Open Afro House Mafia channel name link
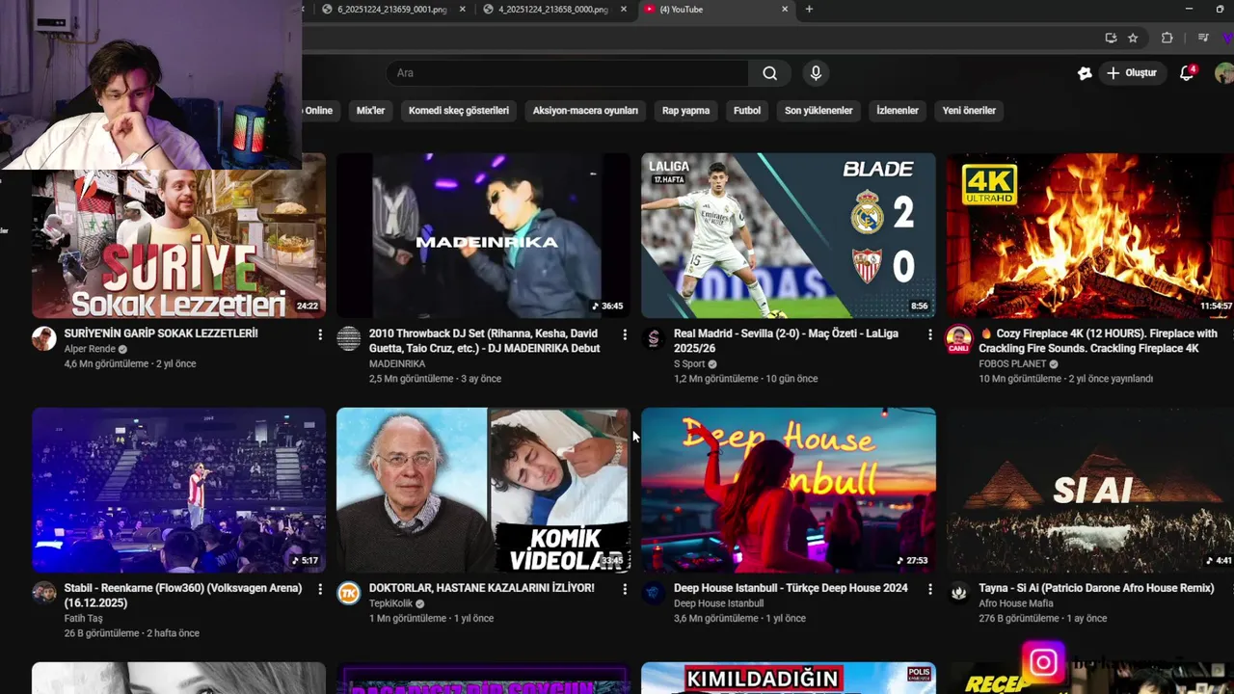Screen dimensions: 1234x694 point(1015,603)
